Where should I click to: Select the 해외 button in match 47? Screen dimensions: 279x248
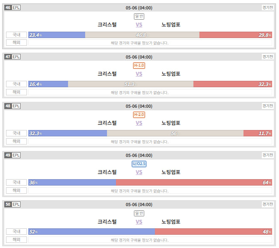pos(16,92)
